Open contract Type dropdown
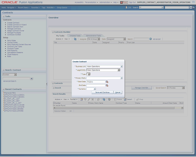The height and width of the screenshot is (157, 196). [x=89, y=74]
